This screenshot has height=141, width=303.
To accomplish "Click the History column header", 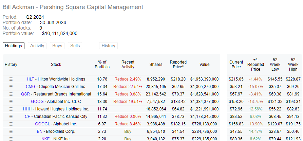I will coord(11,65).
